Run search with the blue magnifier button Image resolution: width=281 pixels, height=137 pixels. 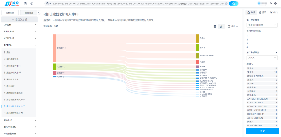pyautogui.click(x=233, y=4)
